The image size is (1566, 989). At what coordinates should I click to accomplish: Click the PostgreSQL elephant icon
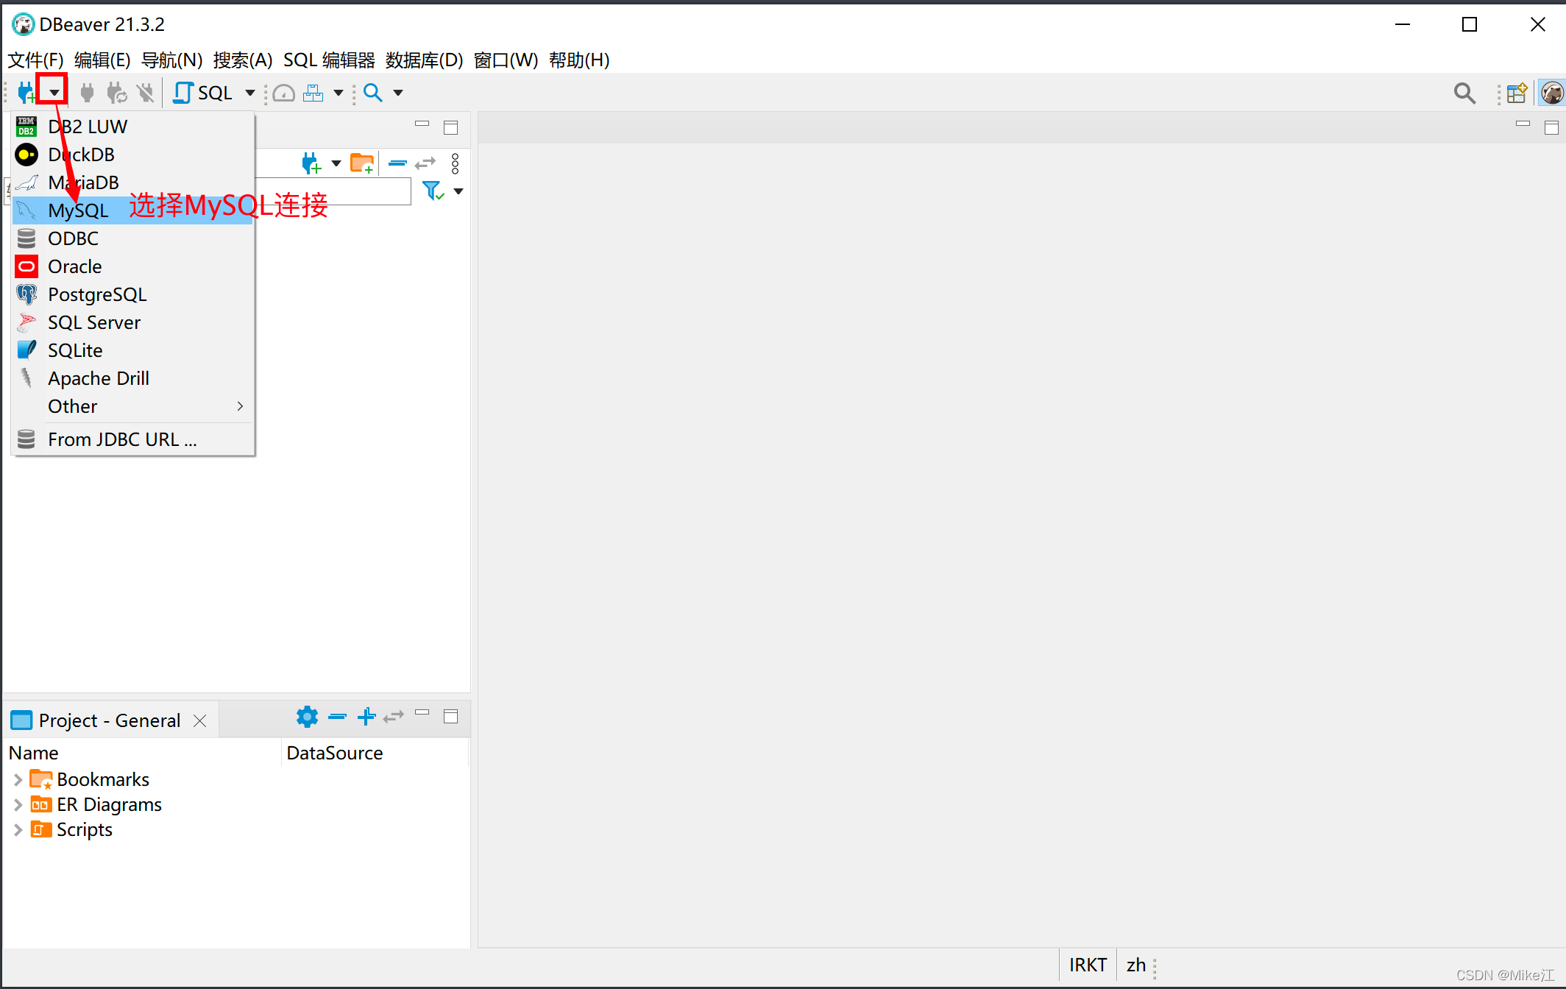(26, 294)
